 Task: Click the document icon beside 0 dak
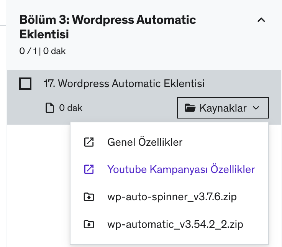pyautogui.click(x=50, y=108)
